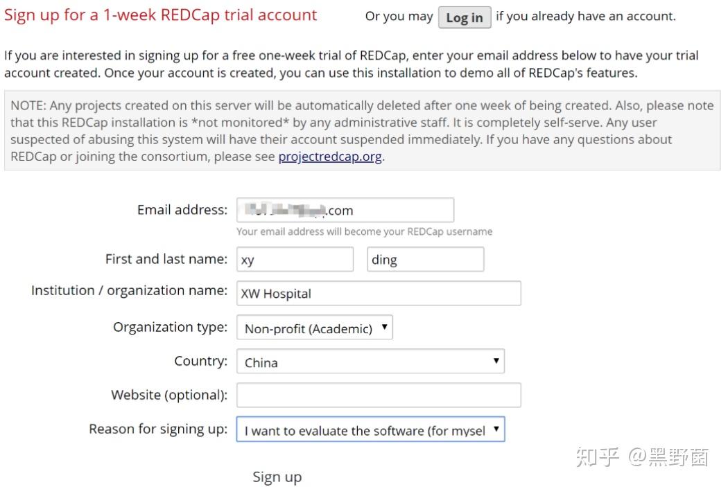This screenshot has height=487, width=728.
Task: Click the first name input field
Action: pyautogui.click(x=295, y=259)
